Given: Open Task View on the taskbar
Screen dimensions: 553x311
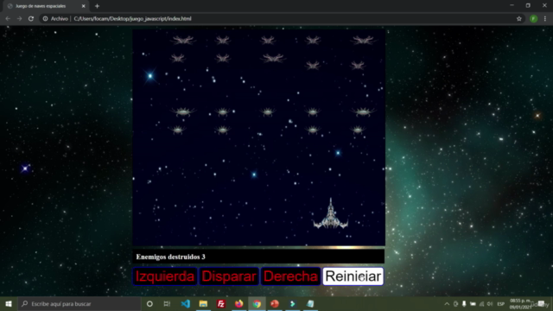Looking at the screenshot, I should pyautogui.click(x=167, y=303).
